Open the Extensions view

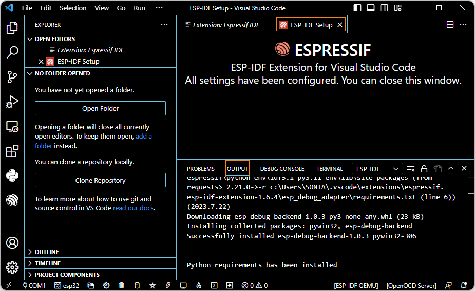[12, 151]
